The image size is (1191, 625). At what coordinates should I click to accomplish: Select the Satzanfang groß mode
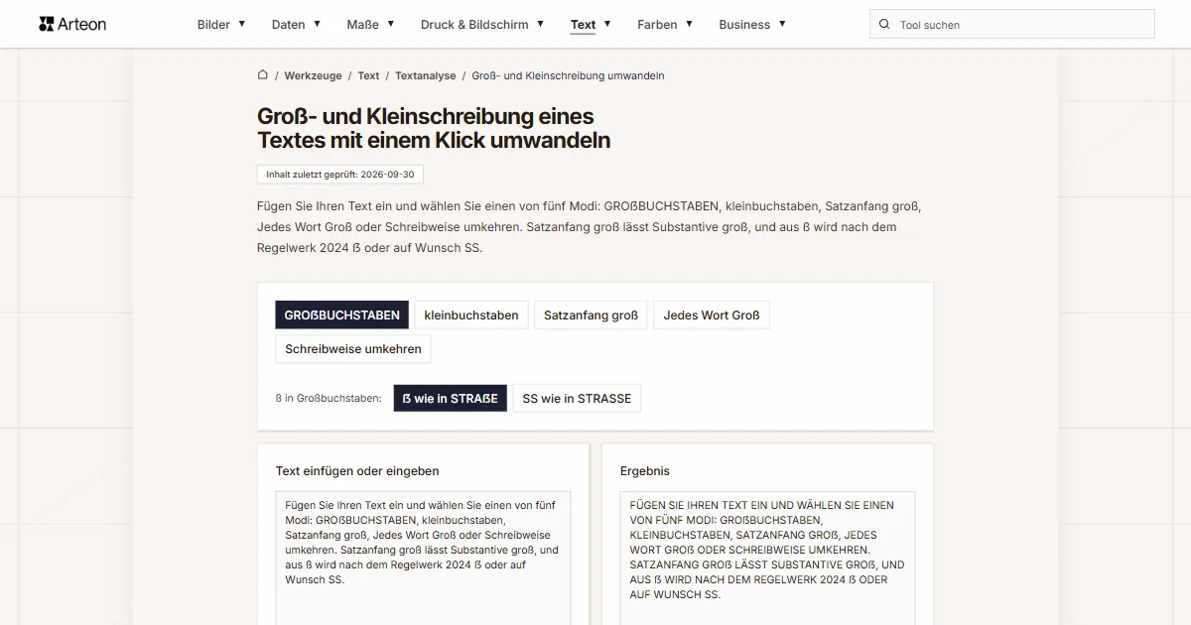(x=592, y=315)
